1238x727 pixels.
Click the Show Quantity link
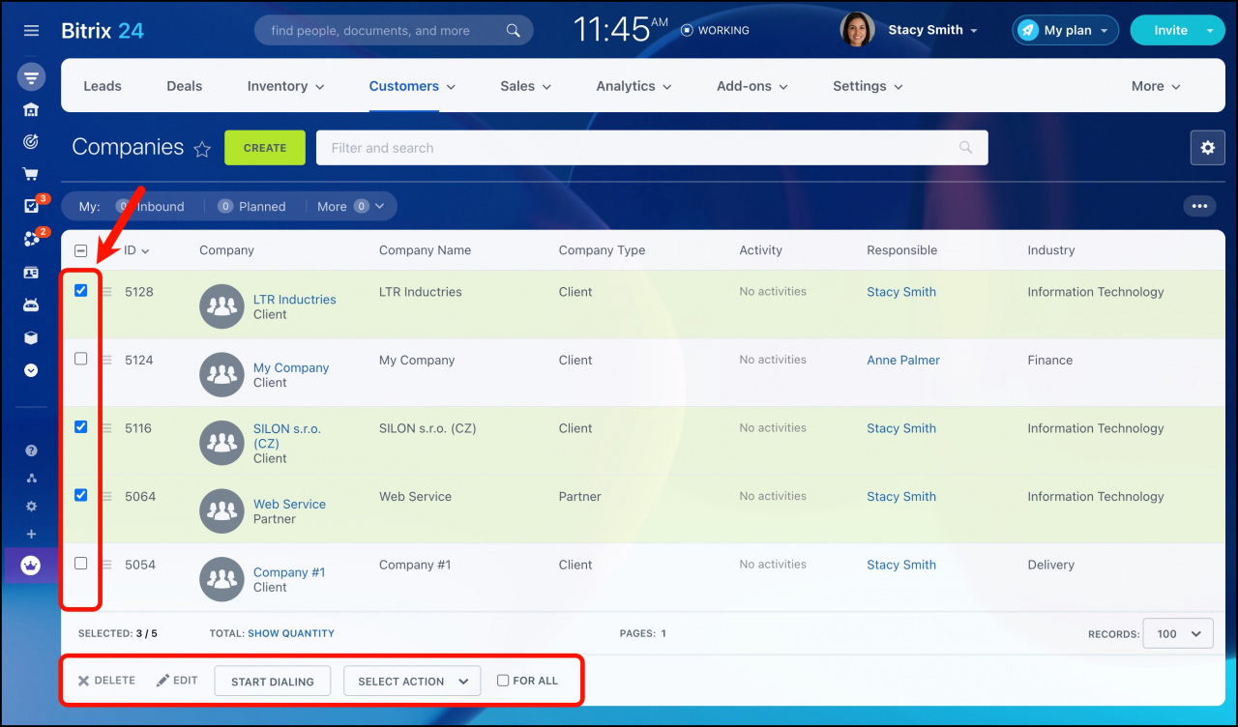(x=291, y=633)
